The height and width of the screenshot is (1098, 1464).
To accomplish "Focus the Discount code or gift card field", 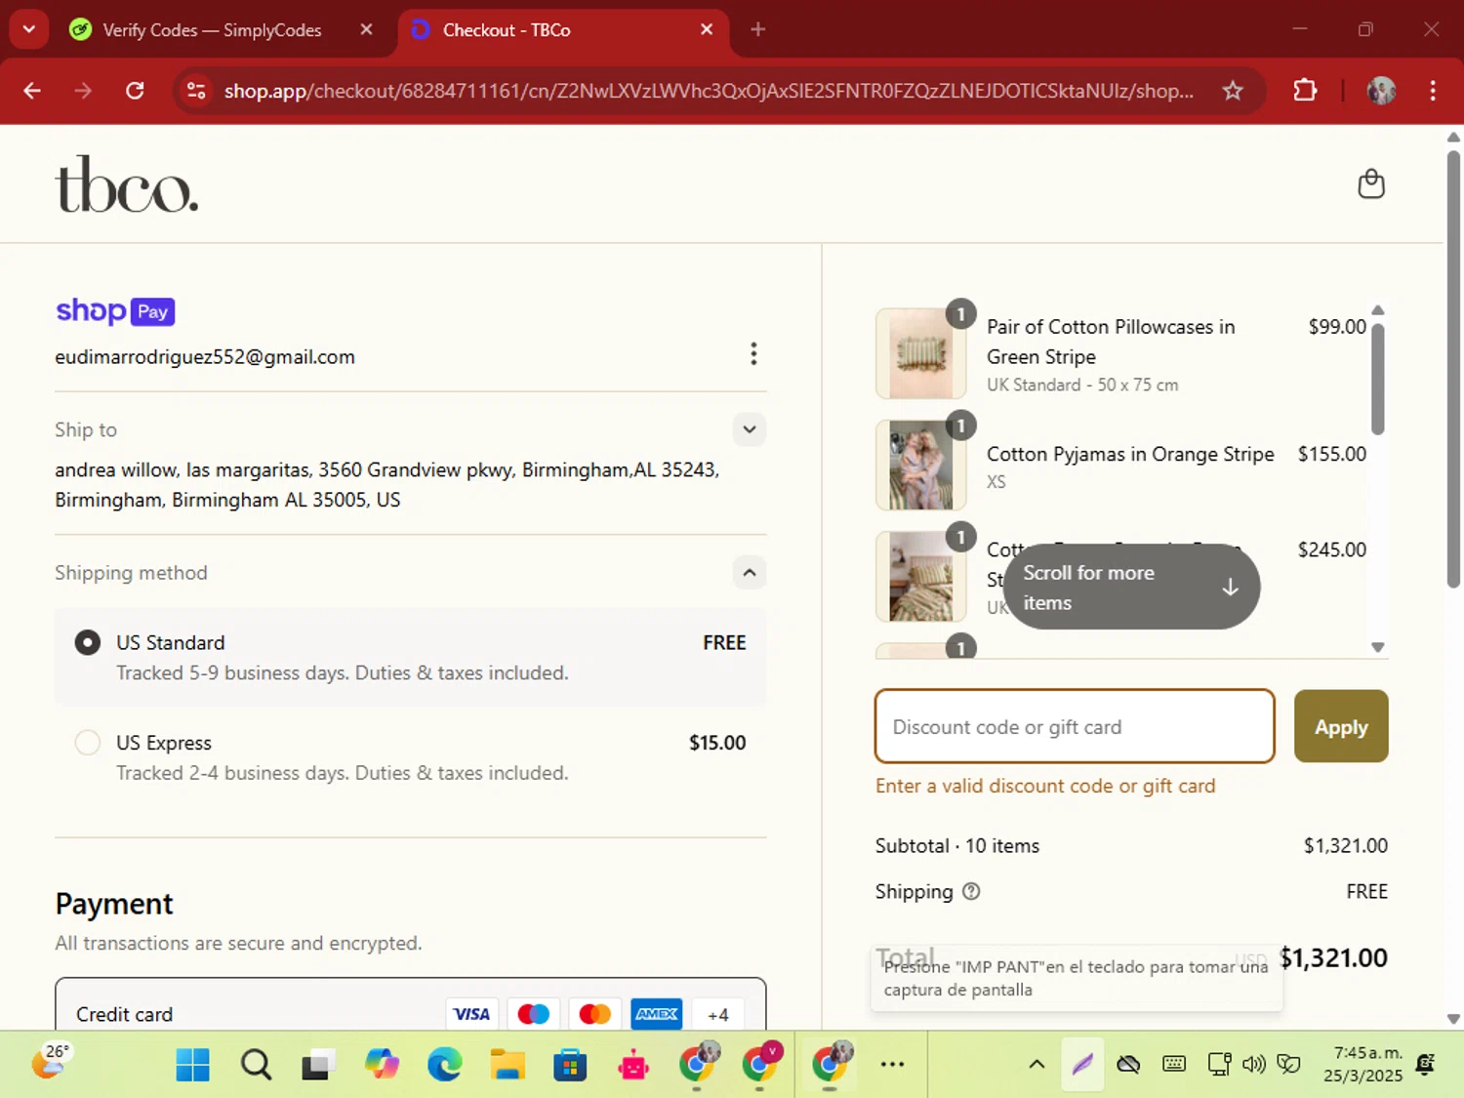I will pos(1075,726).
